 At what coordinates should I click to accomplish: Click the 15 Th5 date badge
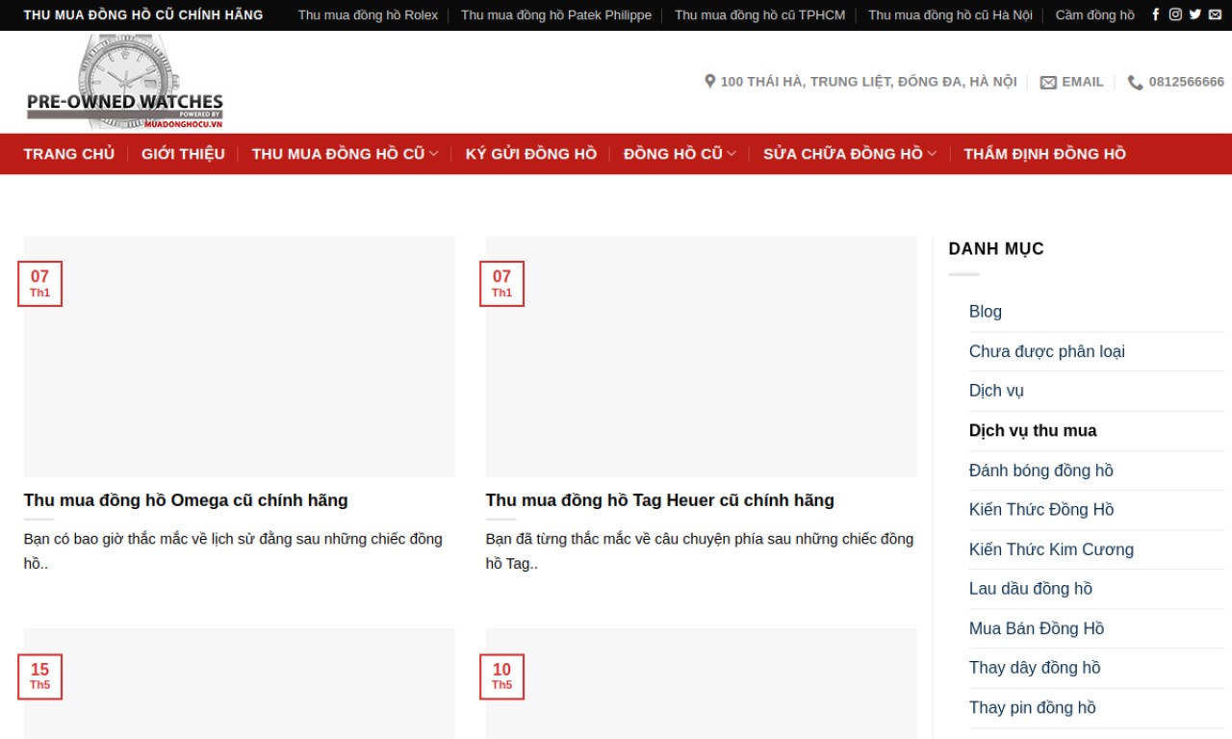39,676
